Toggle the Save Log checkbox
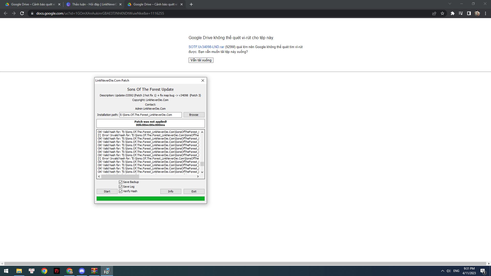Viewport: 491px width, 276px height. (120, 187)
